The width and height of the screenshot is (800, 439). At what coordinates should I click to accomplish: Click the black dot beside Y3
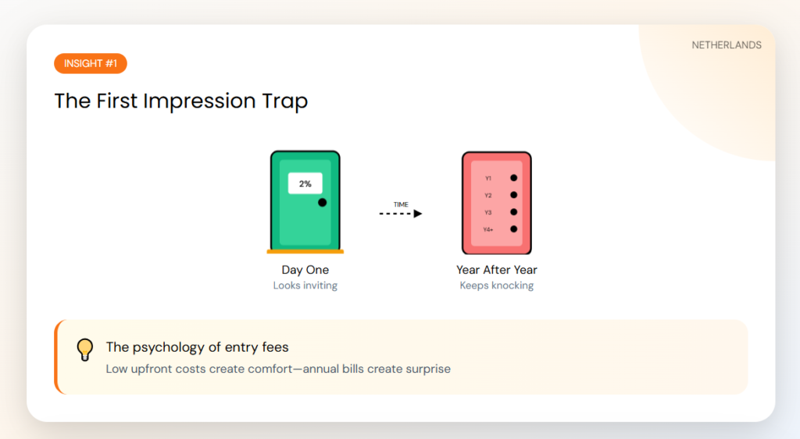(x=513, y=212)
